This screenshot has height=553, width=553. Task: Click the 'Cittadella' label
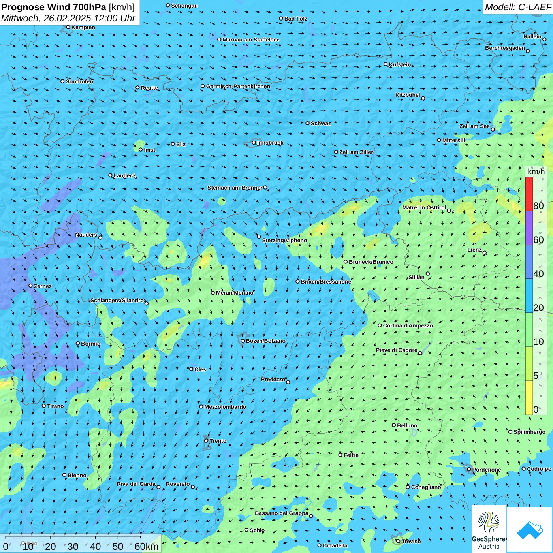click(x=335, y=545)
